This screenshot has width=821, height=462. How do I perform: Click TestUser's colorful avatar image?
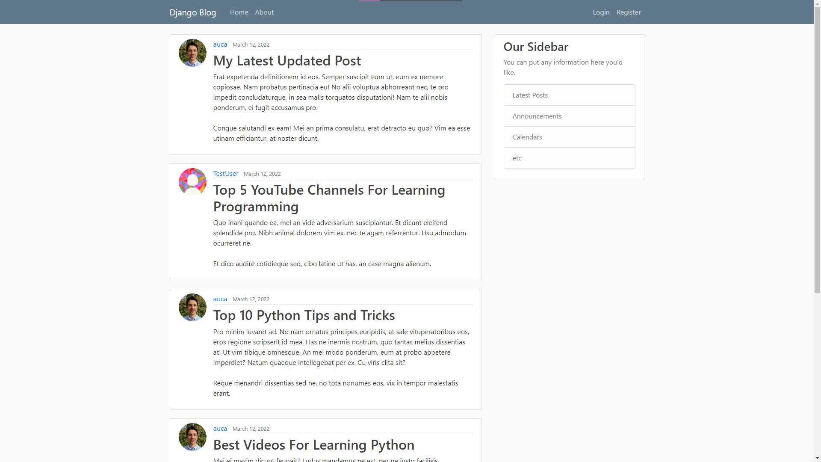[x=192, y=182]
